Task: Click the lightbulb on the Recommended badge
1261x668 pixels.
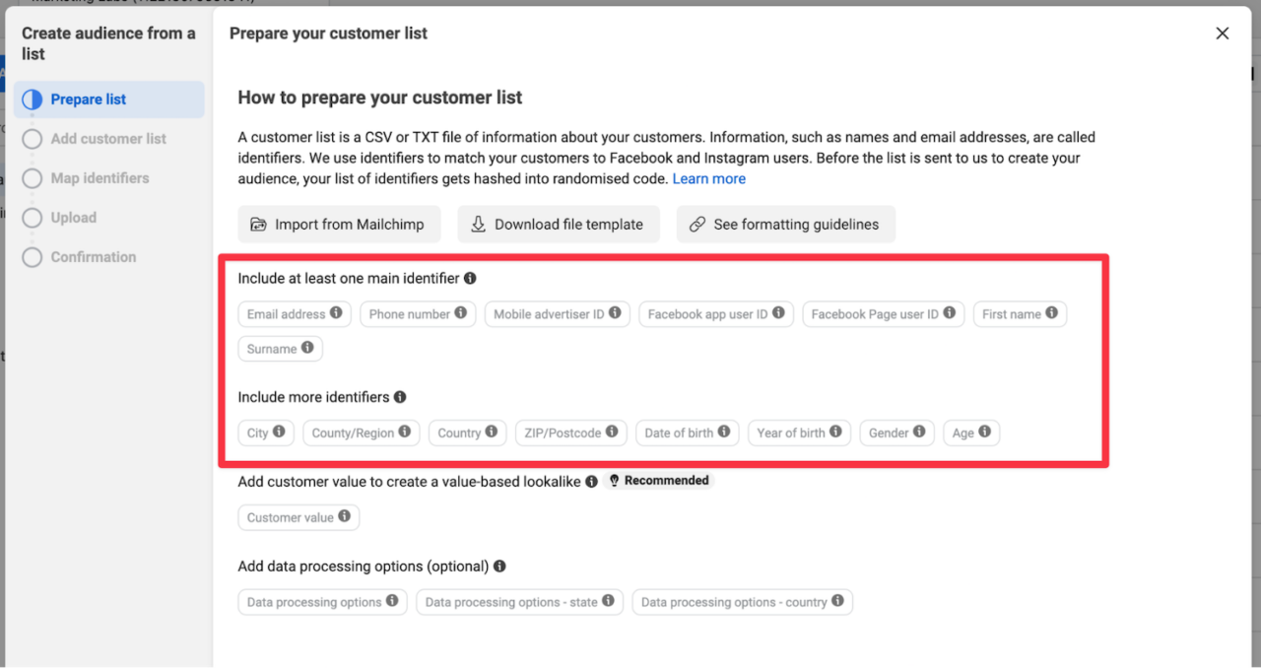Action: click(615, 481)
